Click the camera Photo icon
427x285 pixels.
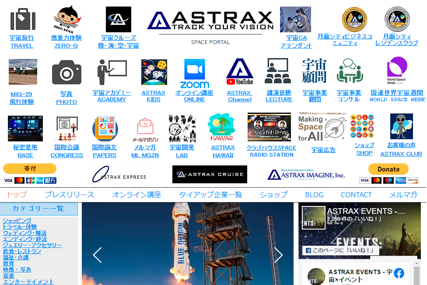pos(66,72)
